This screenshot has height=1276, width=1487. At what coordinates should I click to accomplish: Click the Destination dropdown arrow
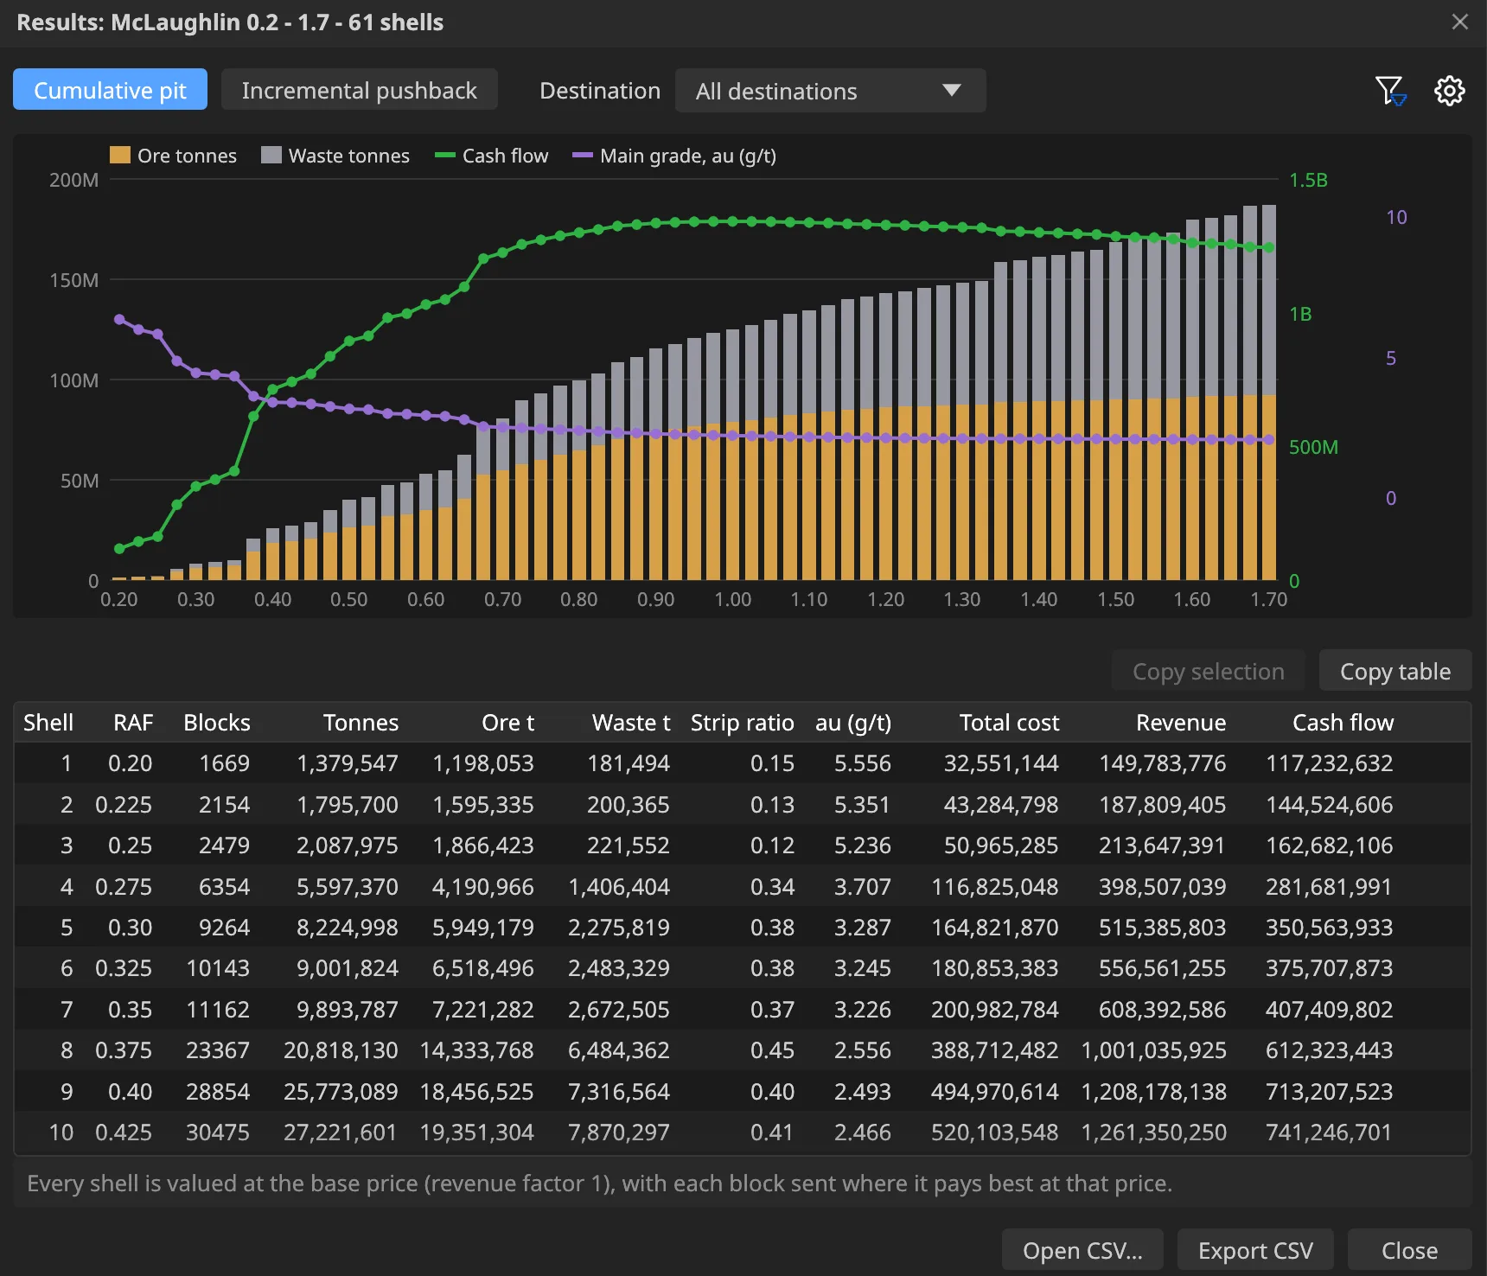pos(952,91)
